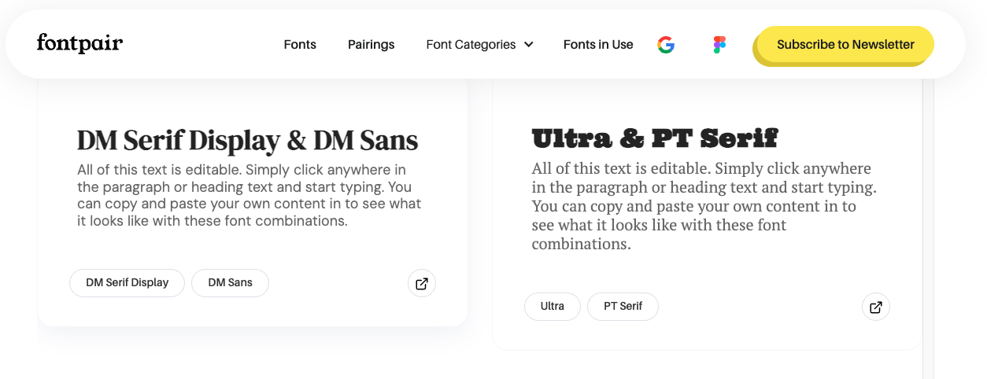Click into the PT Serif paragraph text
The height and width of the screenshot is (379, 987).
click(704, 206)
